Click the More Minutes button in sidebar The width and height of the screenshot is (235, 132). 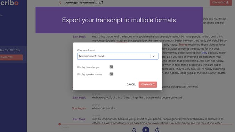coord(11,57)
